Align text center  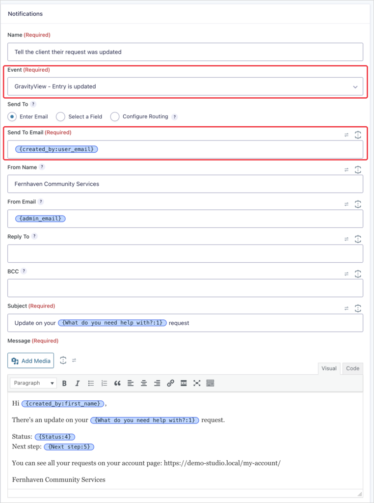pos(144,383)
